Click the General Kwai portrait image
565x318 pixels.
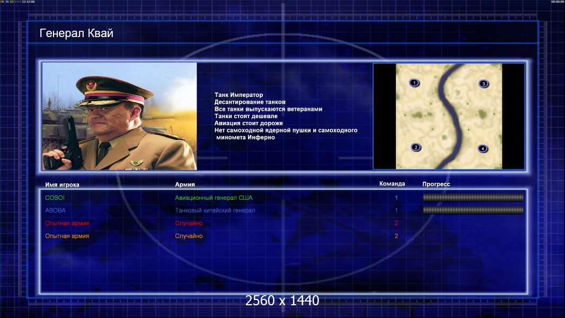point(119,116)
